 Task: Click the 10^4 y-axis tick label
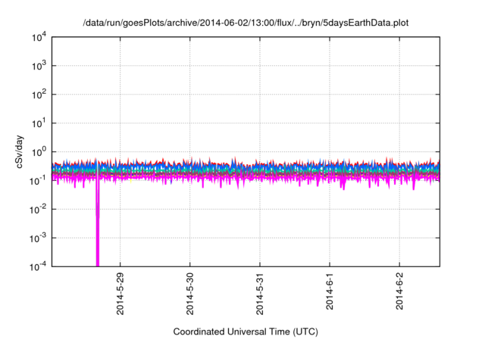tap(39, 37)
